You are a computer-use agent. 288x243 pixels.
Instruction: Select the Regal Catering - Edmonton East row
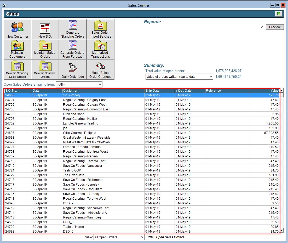tap(142, 109)
